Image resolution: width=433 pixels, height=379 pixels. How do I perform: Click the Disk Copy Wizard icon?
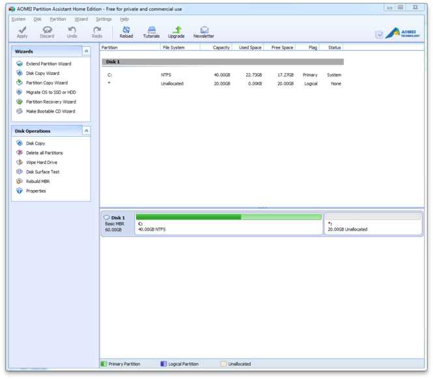[20, 73]
